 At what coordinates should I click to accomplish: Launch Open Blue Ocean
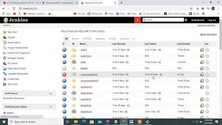point(17,69)
